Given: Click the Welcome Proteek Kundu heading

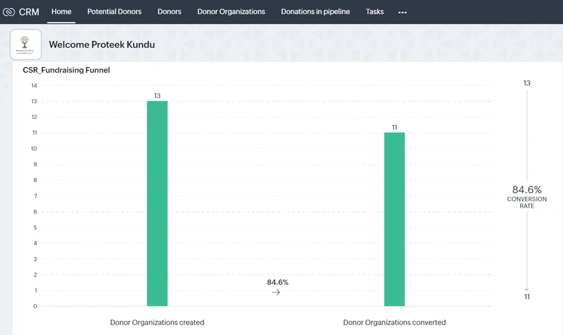Looking at the screenshot, I should pos(102,44).
